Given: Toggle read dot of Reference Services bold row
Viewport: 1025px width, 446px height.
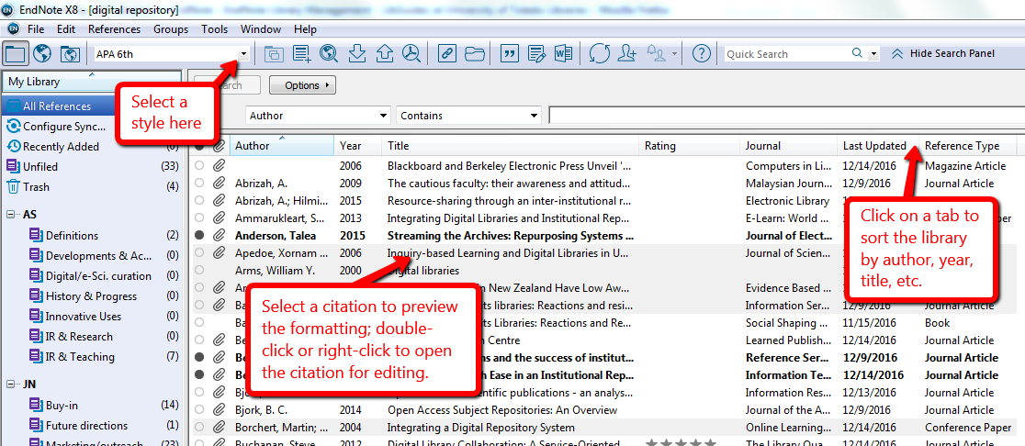Looking at the screenshot, I should coord(199,357).
